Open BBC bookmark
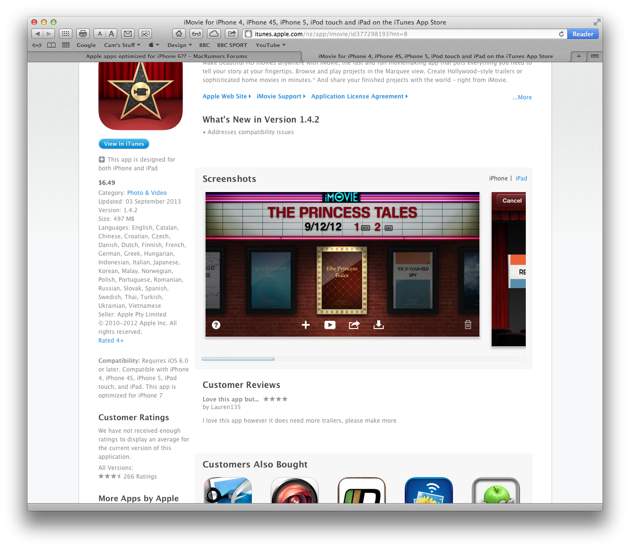The height and width of the screenshot is (549, 630). tap(205, 45)
